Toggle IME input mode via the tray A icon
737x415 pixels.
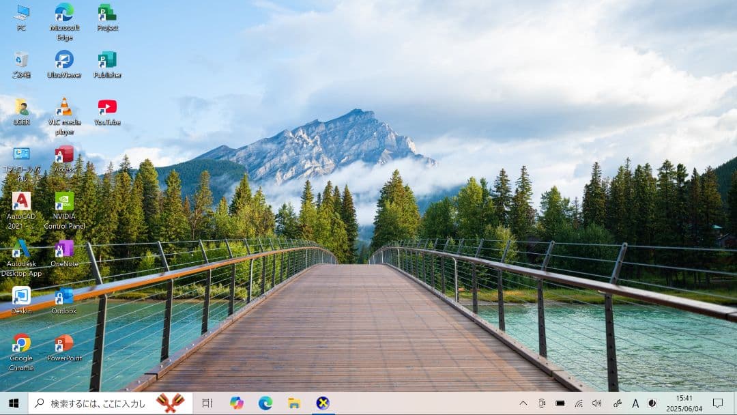coord(635,403)
